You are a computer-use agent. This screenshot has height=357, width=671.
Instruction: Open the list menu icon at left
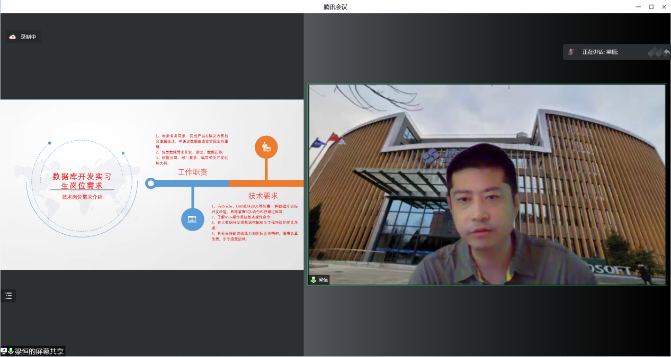[8, 296]
